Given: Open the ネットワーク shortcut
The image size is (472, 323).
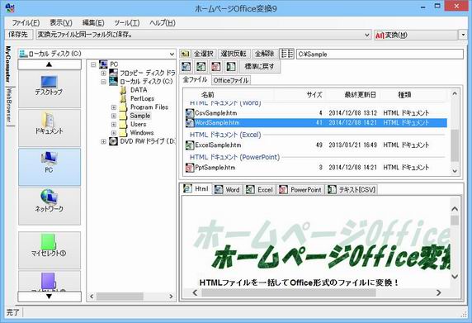Looking at the screenshot, I should click(x=50, y=206).
